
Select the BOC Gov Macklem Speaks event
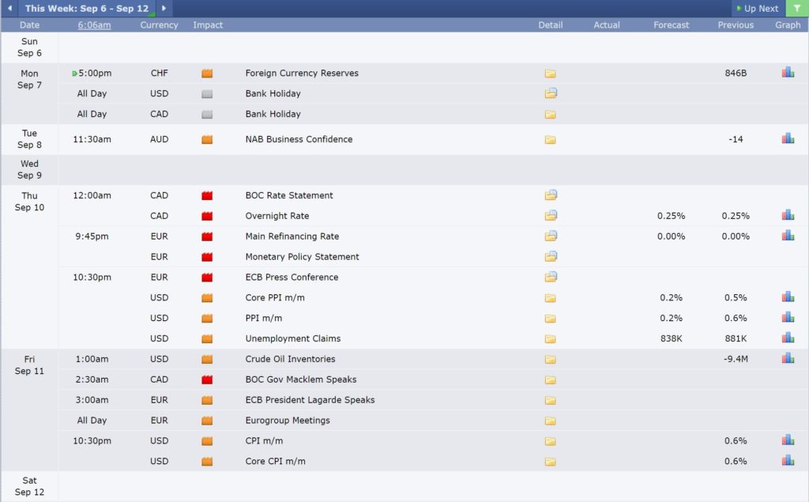coord(301,379)
